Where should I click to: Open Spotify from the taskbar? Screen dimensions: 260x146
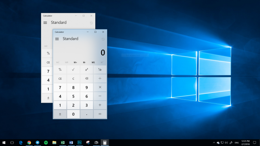pos(46,143)
